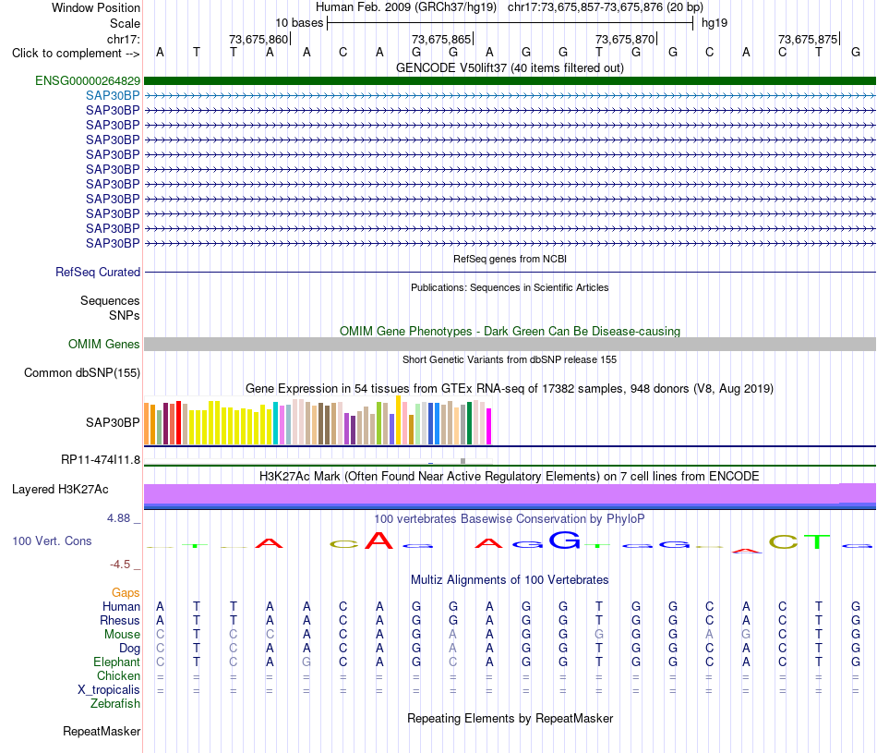
Task: Click the purple H3K27Ac signal band
Action: coord(510,493)
